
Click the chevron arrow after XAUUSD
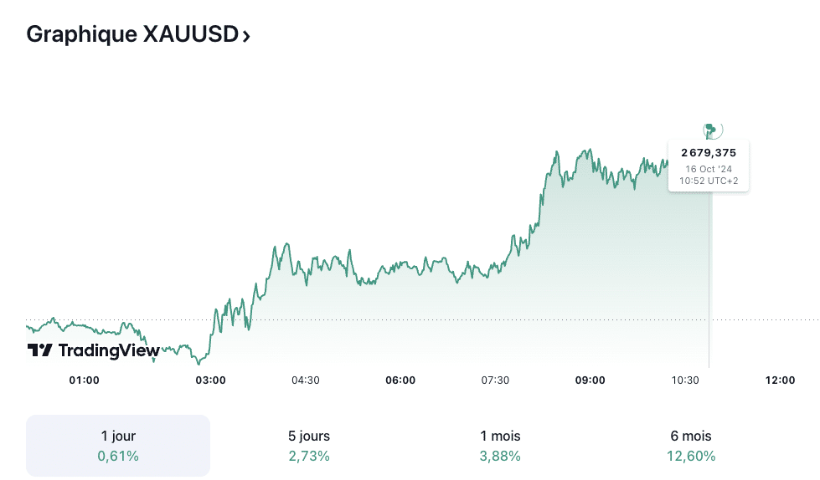(x=245, y=36)
